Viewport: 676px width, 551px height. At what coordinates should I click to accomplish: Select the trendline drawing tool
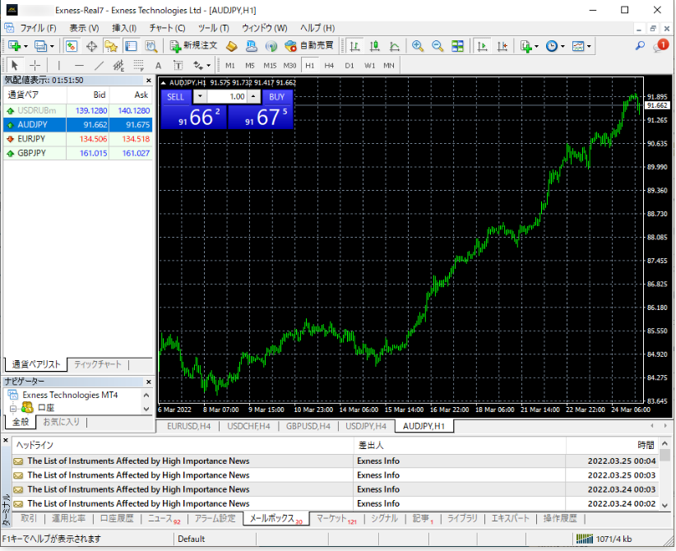pyautogui.click(x=99, y=66)
